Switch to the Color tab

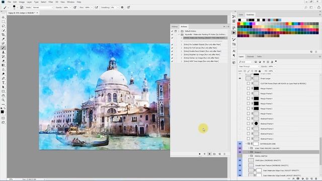tap(241, 15)
